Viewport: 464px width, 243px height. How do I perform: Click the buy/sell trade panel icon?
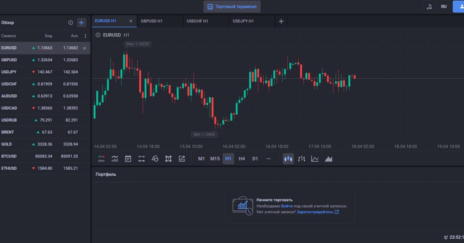click(101, 159)
